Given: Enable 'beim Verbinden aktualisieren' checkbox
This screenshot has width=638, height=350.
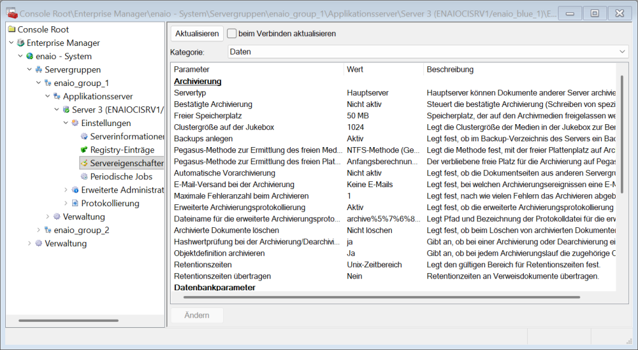Looking at the screenshot, I should pos(232,33).
